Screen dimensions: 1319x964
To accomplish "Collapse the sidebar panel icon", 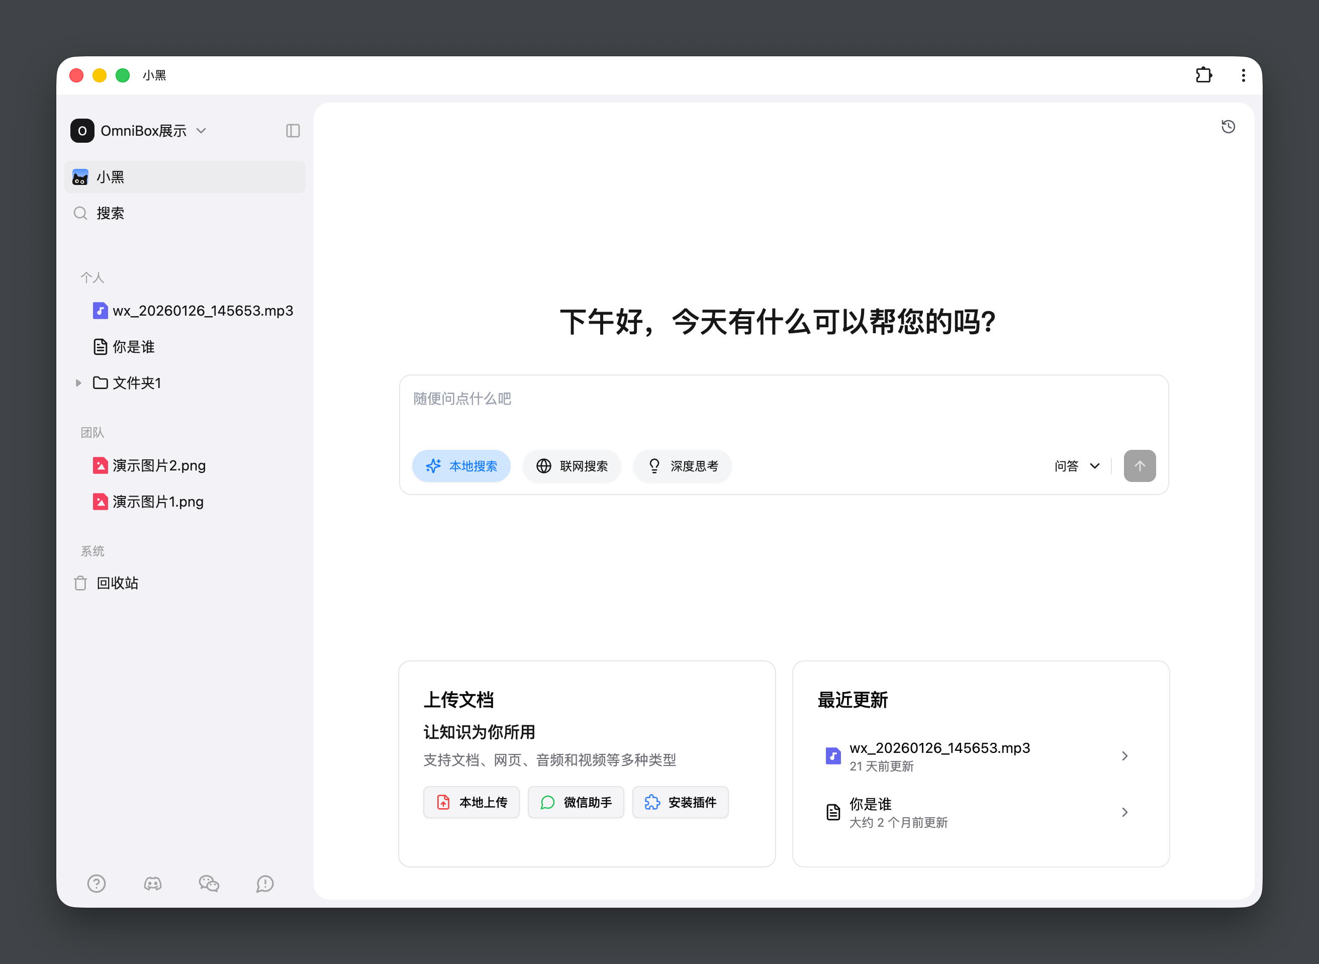I will point(293,131).
